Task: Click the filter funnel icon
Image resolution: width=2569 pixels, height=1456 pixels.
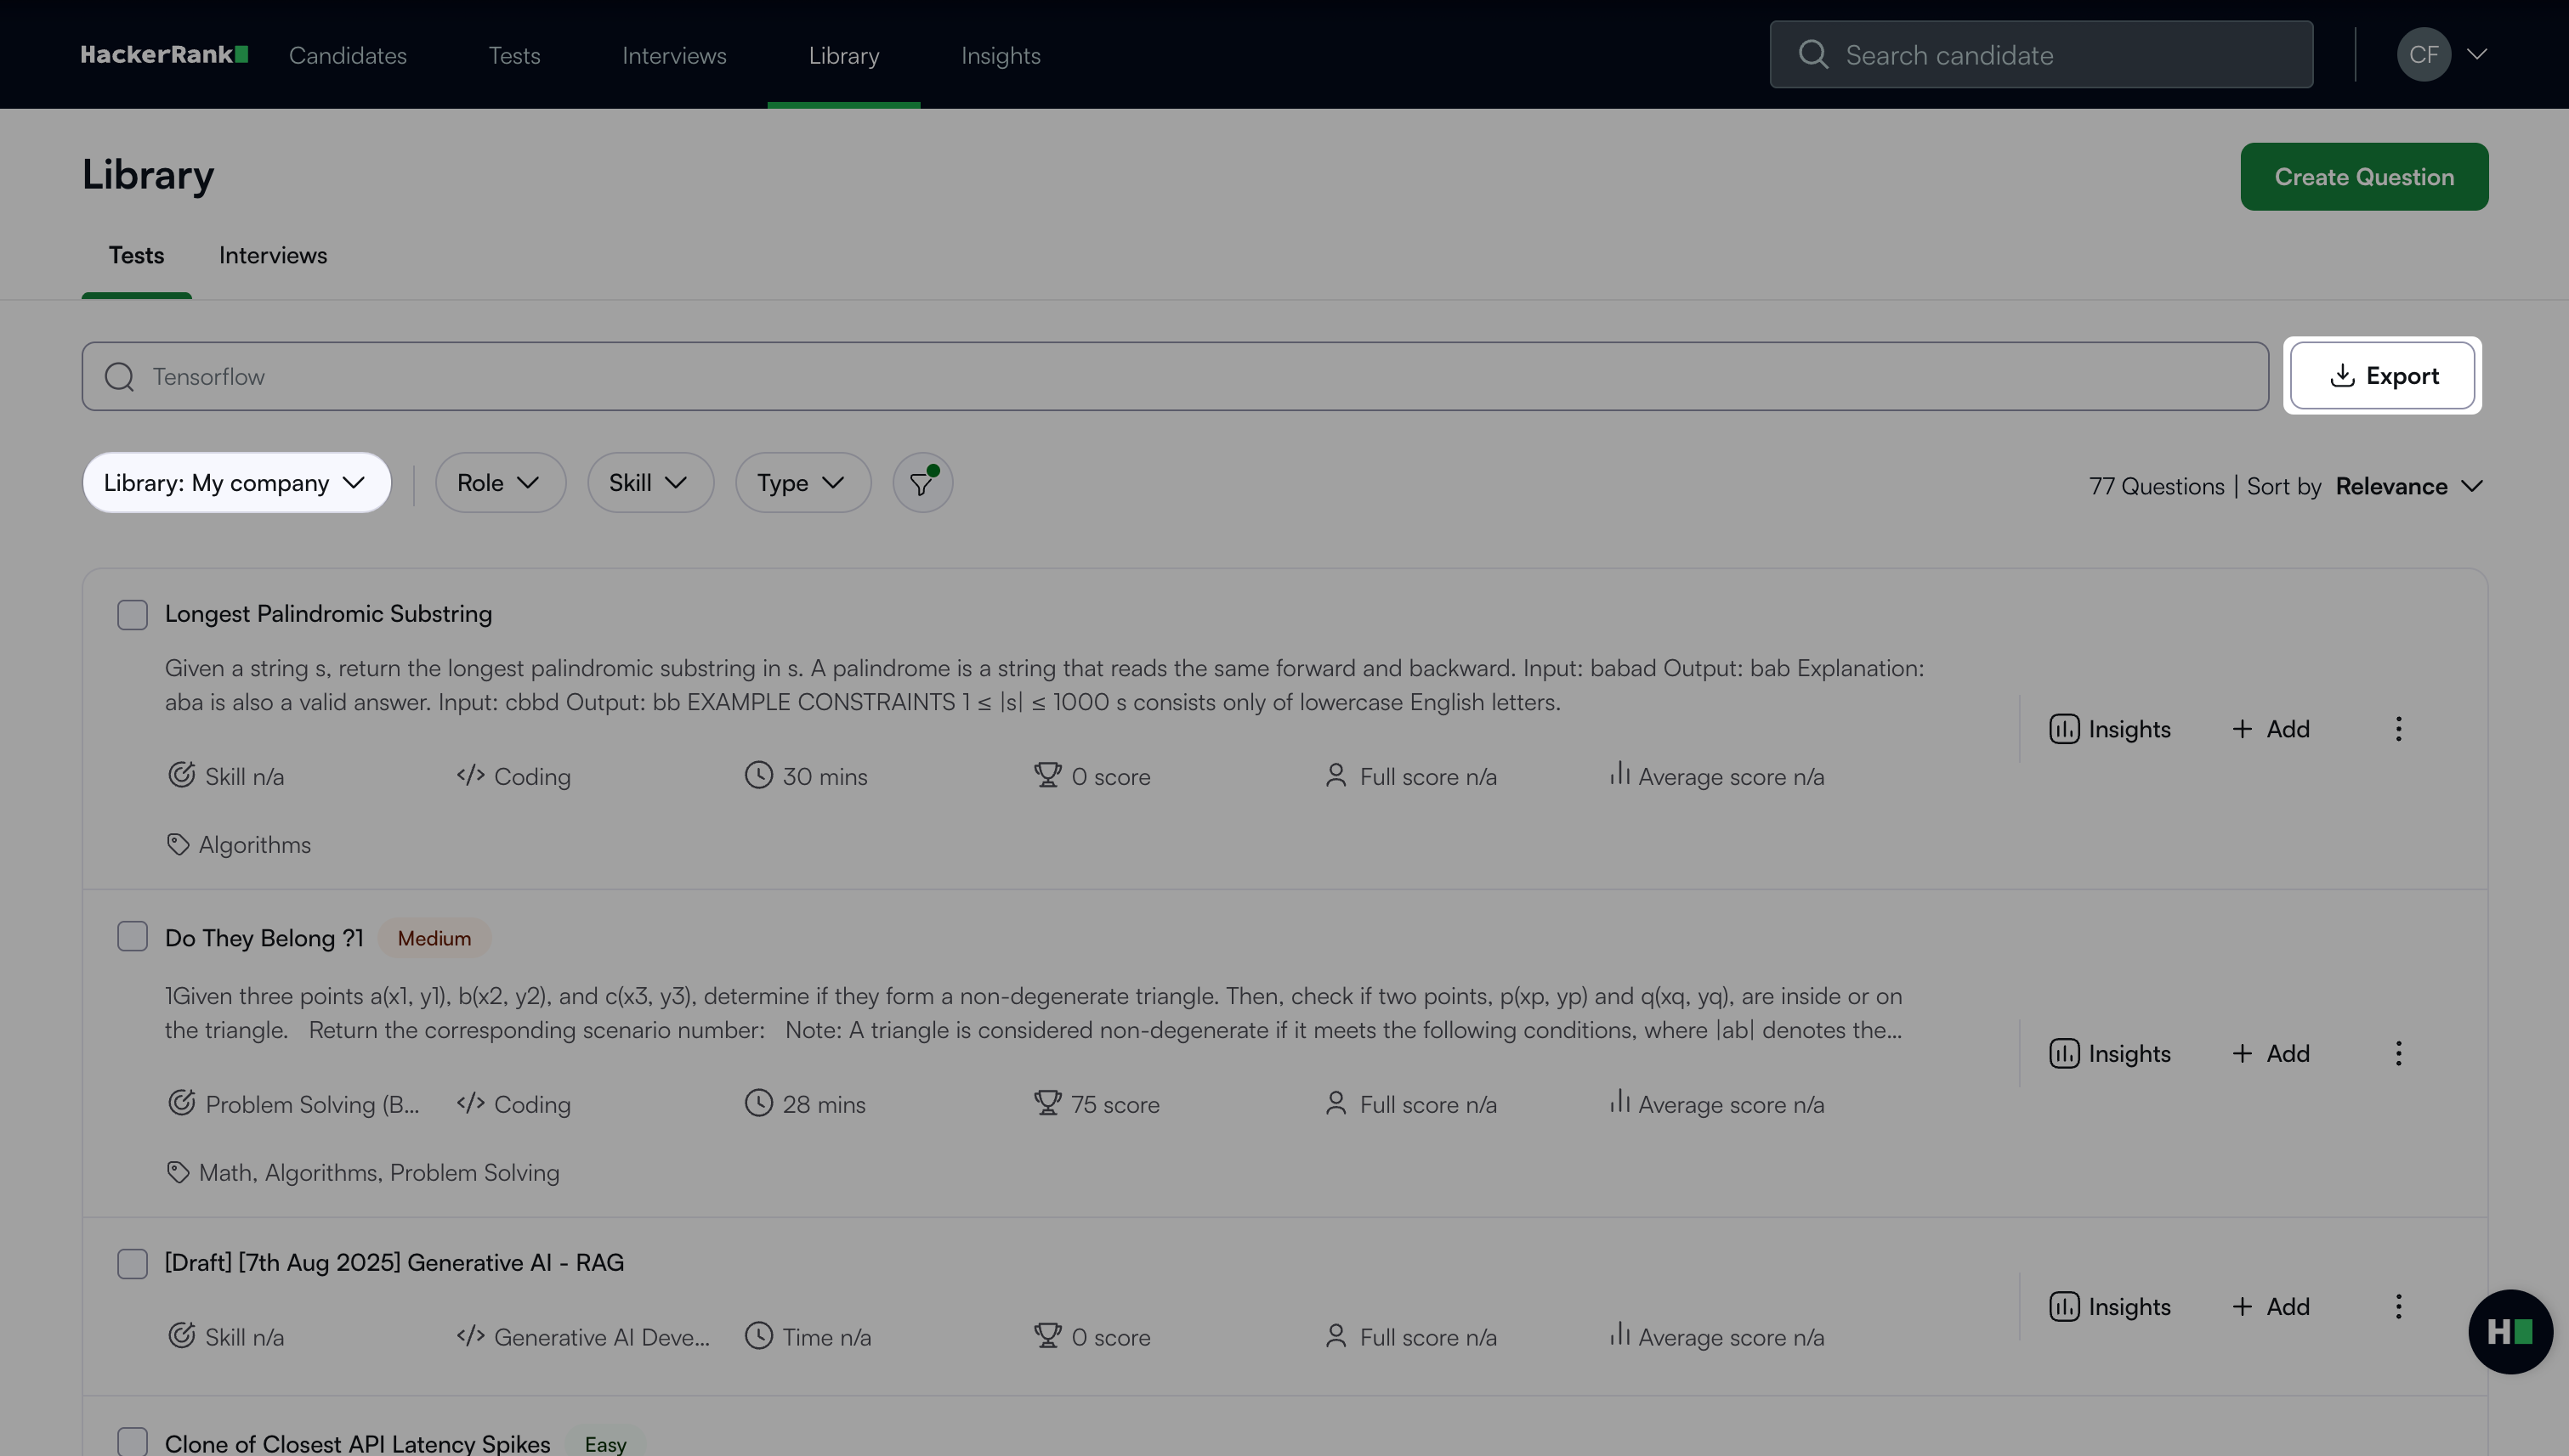Action: click(922, 484)
